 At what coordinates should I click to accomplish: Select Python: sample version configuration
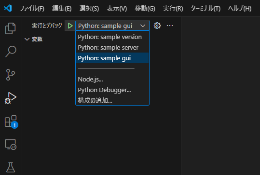(112, 37)
